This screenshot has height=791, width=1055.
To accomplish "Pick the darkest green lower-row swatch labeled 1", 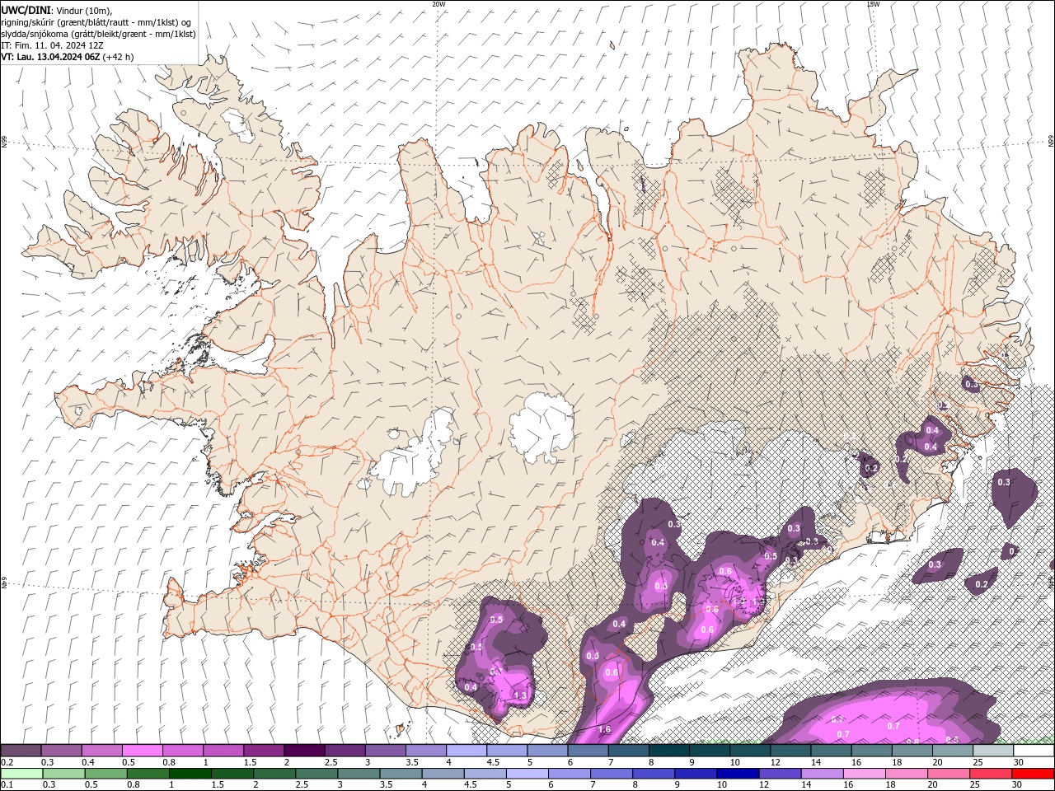I will point(190,774).
